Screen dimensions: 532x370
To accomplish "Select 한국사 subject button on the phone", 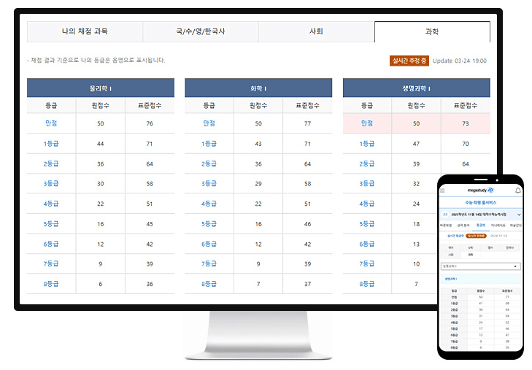I will pyautogui.click(x=510, y=247).
